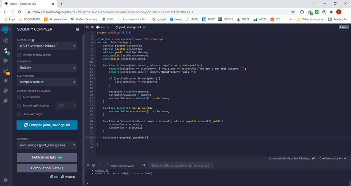Open Chrome extensions puzzle icon
Viewport: 351px width, 186px height.
click(331, 12)
